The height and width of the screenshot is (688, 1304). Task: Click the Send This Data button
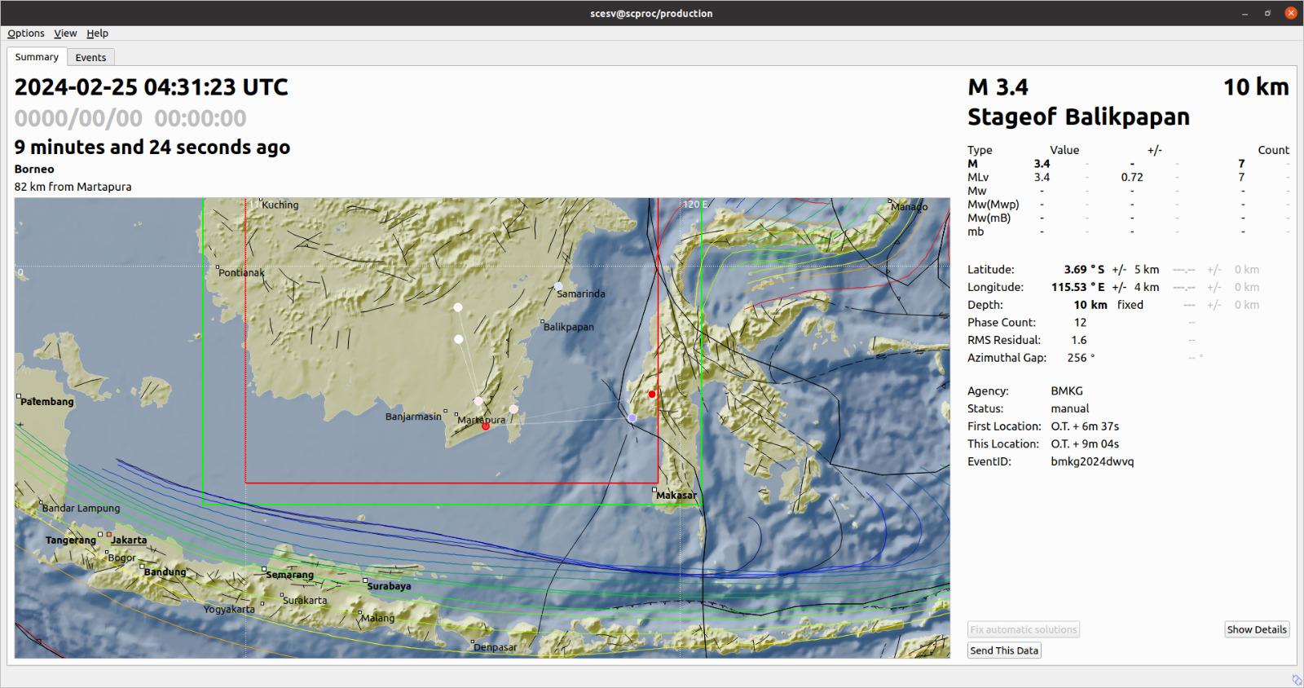[x=1004, y=651]
